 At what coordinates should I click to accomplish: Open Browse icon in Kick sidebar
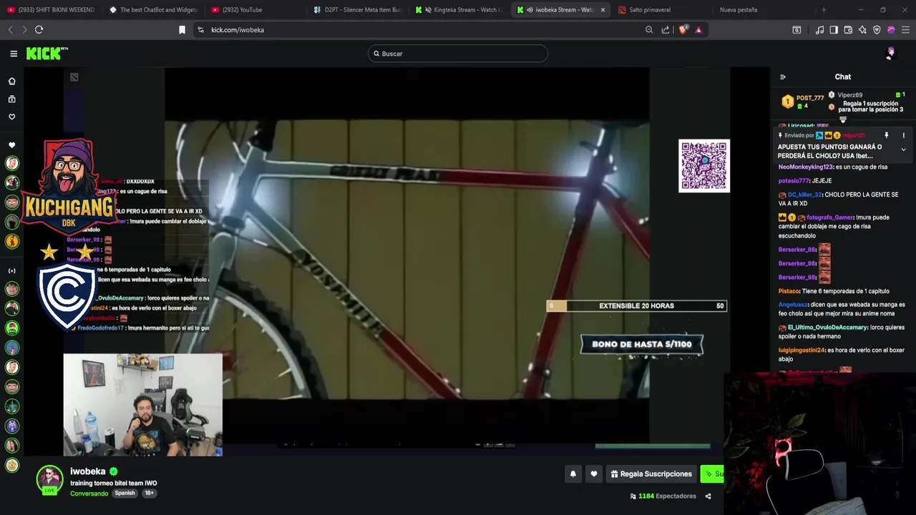pos(11,99)
